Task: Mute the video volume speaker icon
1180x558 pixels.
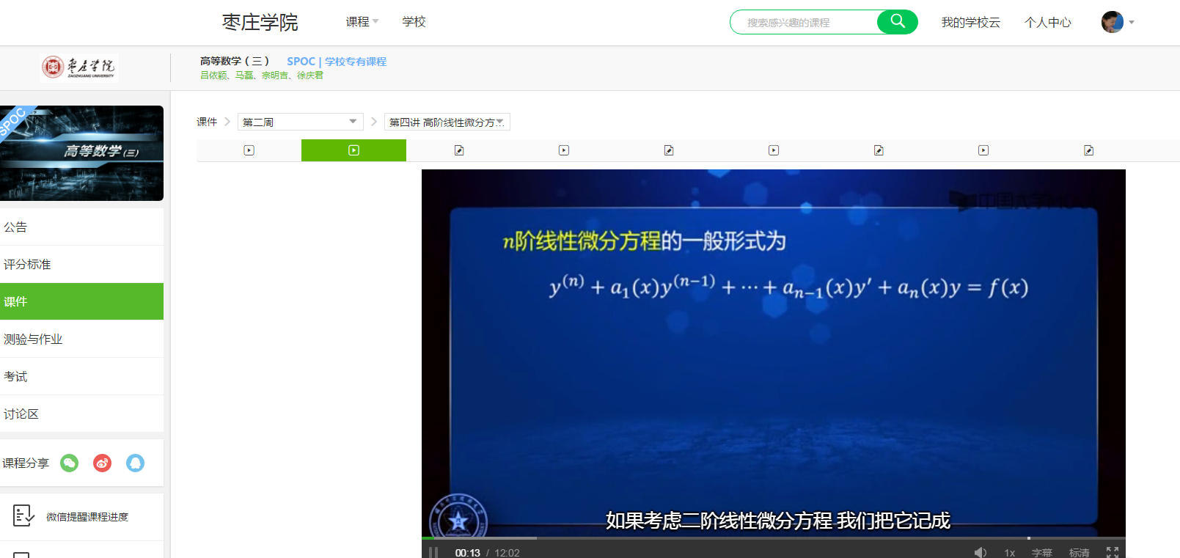Action: click(980, 552)
